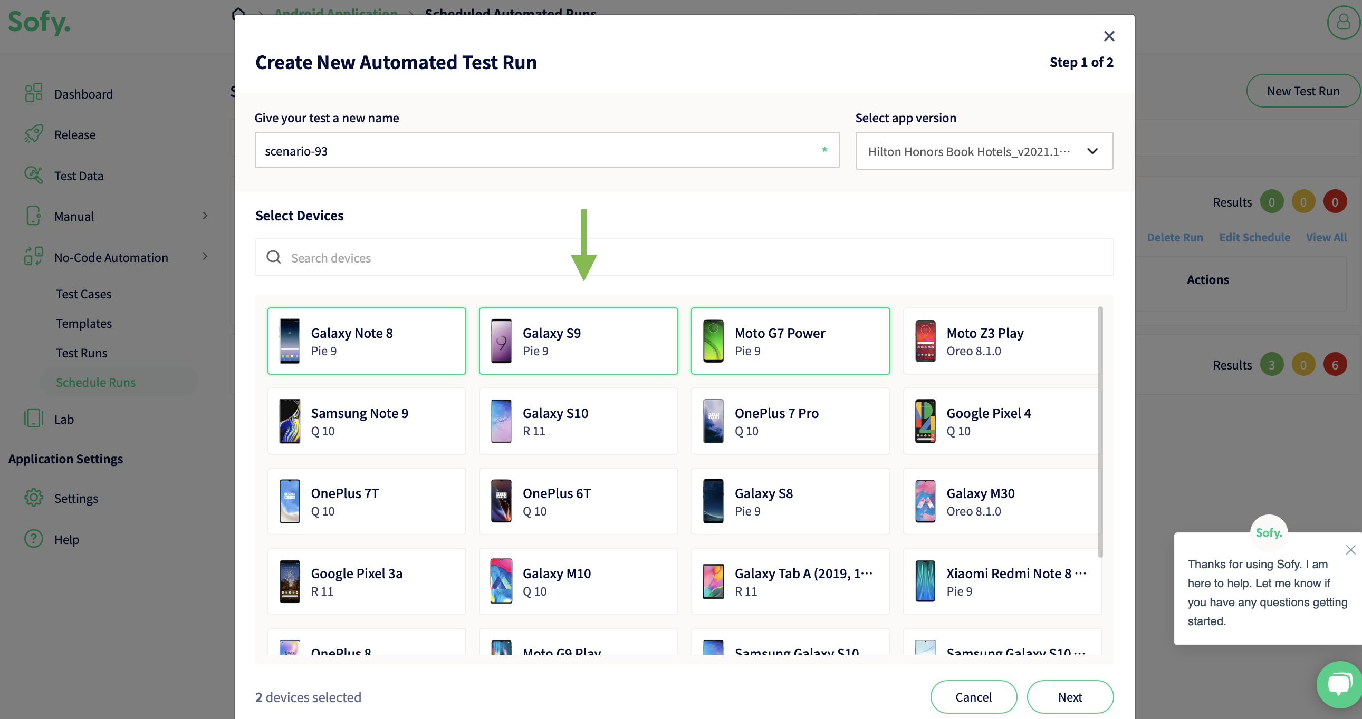Select the Google Pixel 3a device card
This screenshot has height=719, width=1362.
click(x=367, y=581)
